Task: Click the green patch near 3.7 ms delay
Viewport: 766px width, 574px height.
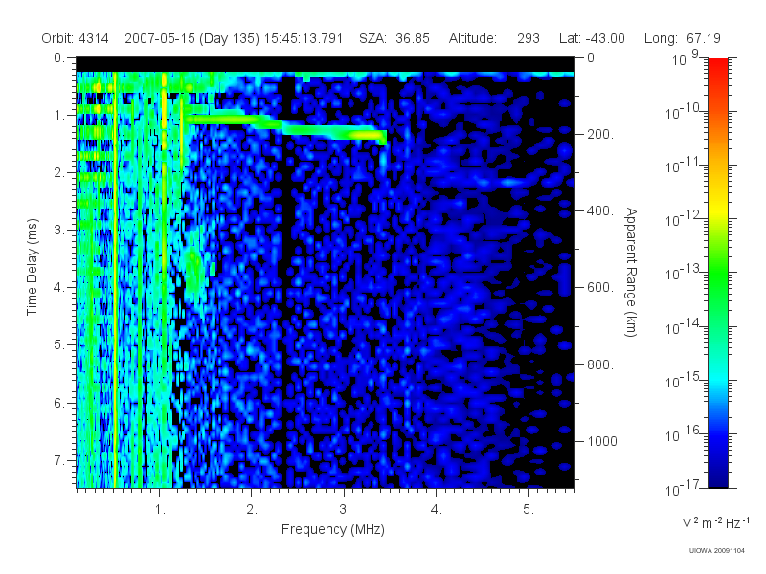Action: [x=194, y=269]
